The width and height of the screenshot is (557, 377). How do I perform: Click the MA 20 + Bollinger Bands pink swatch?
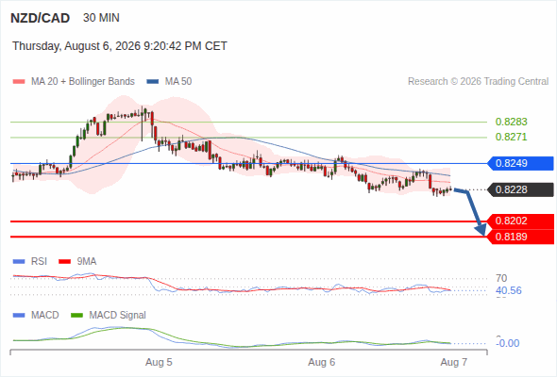19,82
